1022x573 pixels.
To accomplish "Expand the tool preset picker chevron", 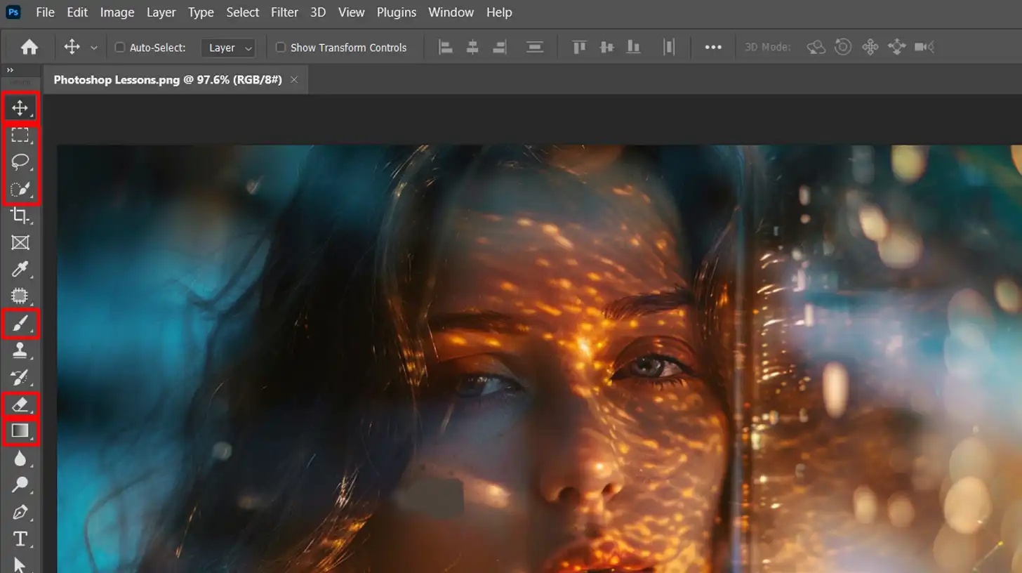I will point(94,48).
